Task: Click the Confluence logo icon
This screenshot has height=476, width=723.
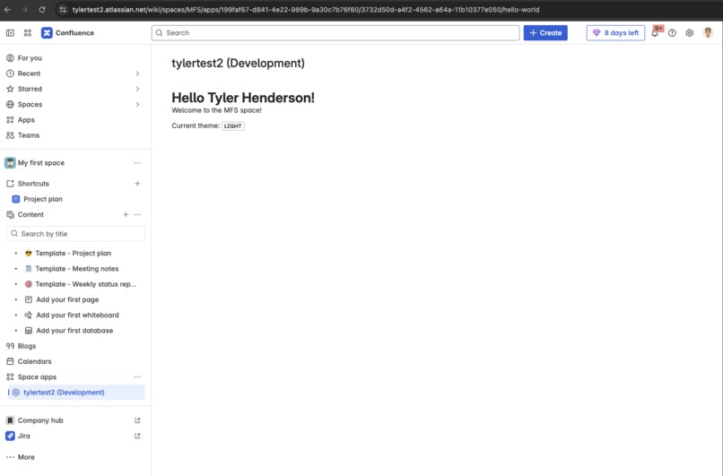Action: [x=47, y=32]
